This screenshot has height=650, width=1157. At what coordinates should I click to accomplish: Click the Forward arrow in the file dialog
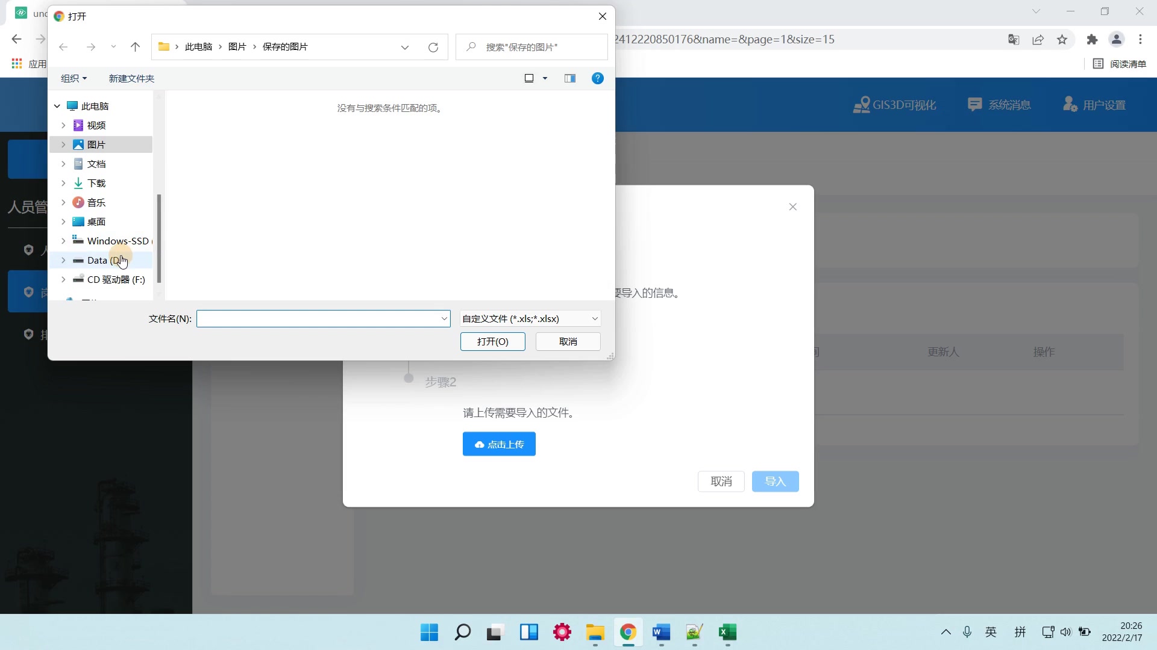[x=90, y=47]
